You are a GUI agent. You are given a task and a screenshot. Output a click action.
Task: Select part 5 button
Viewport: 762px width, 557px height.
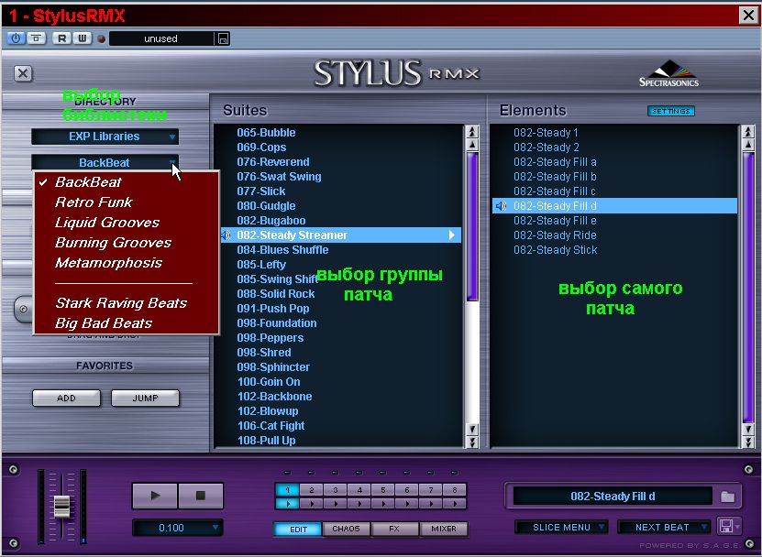coord(383,490)
